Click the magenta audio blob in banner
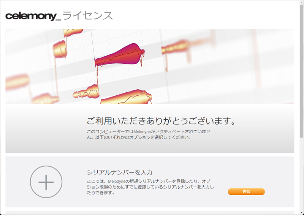Viewport: 304px width, 215px height. tap(119, 55)
